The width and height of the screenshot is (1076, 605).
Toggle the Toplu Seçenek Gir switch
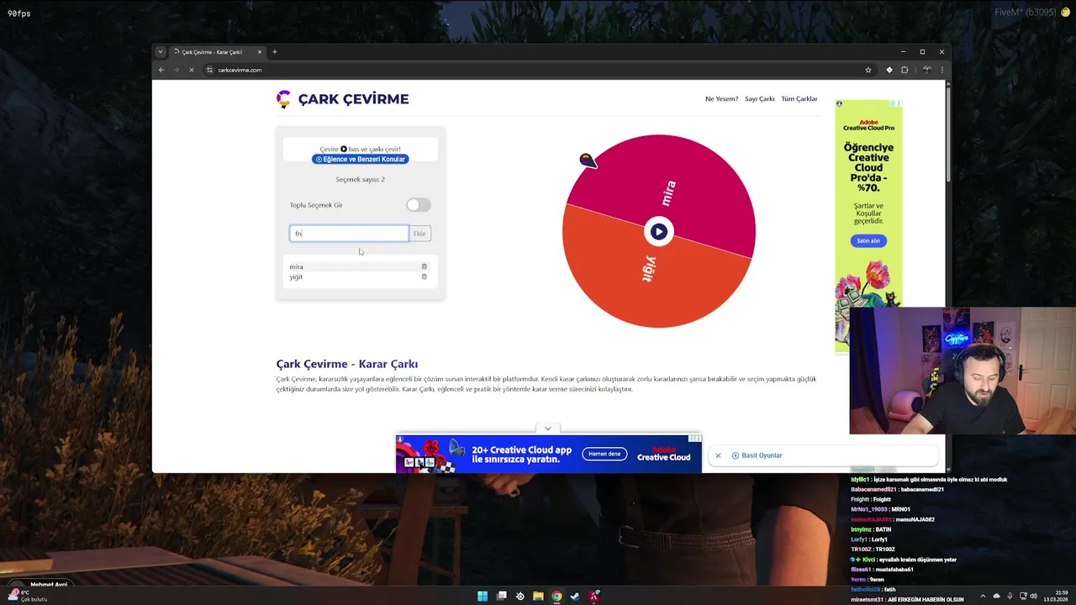[x=418, y=205]
